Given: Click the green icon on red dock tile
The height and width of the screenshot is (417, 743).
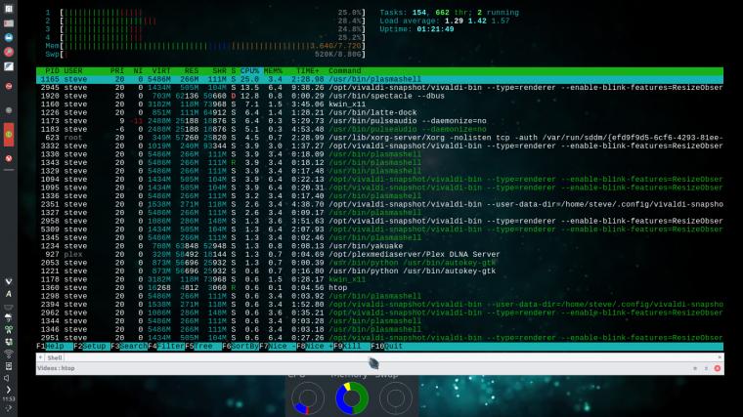Looking at the screenshot, I should (x=9, y=135).
